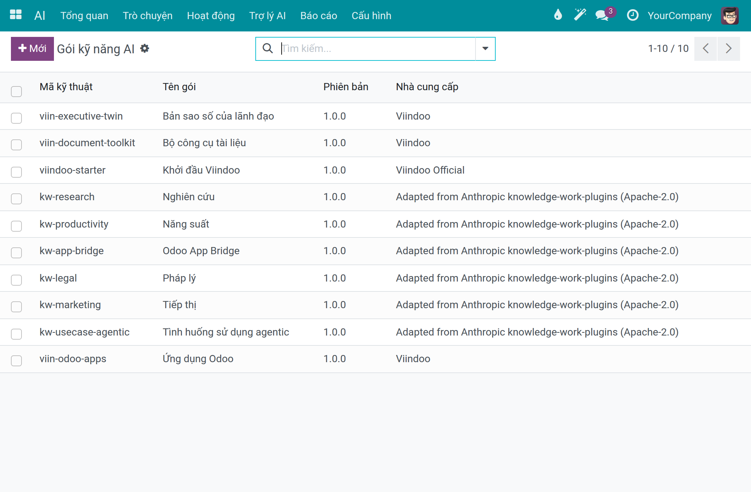
Task: Open the user avatar menu
Action: [x=730, y=16]
